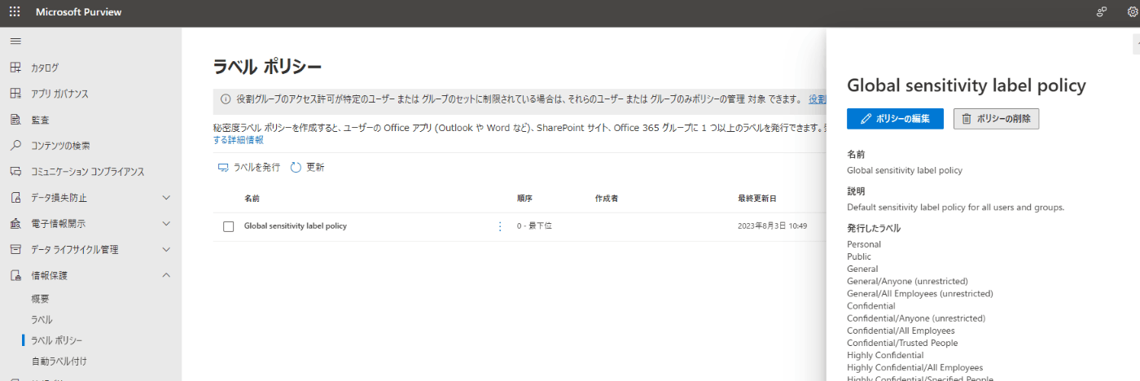Click the 2023年8月3日 10:49 date cell
The height and width of the screenshot is (381, 1140).
772,226
